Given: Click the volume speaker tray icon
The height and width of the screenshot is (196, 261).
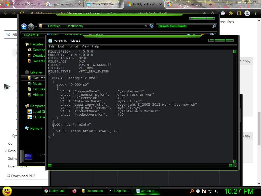Looking at the screenshot, I should [216, 191].
